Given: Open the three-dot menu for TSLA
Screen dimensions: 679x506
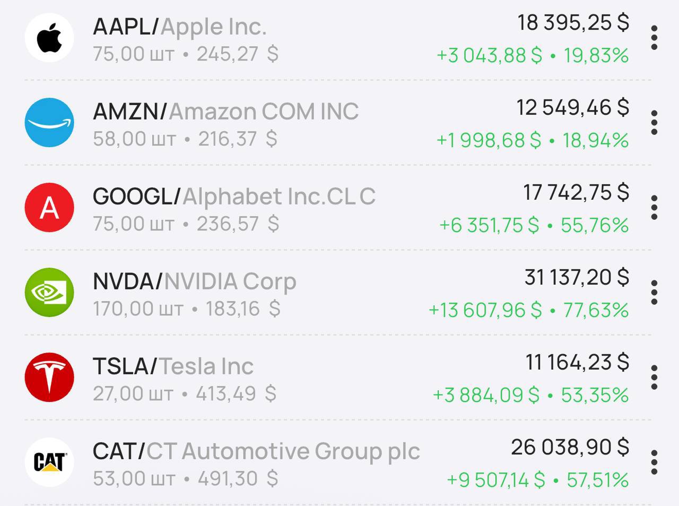Looking at the screenshot, I should pos(654,378).
